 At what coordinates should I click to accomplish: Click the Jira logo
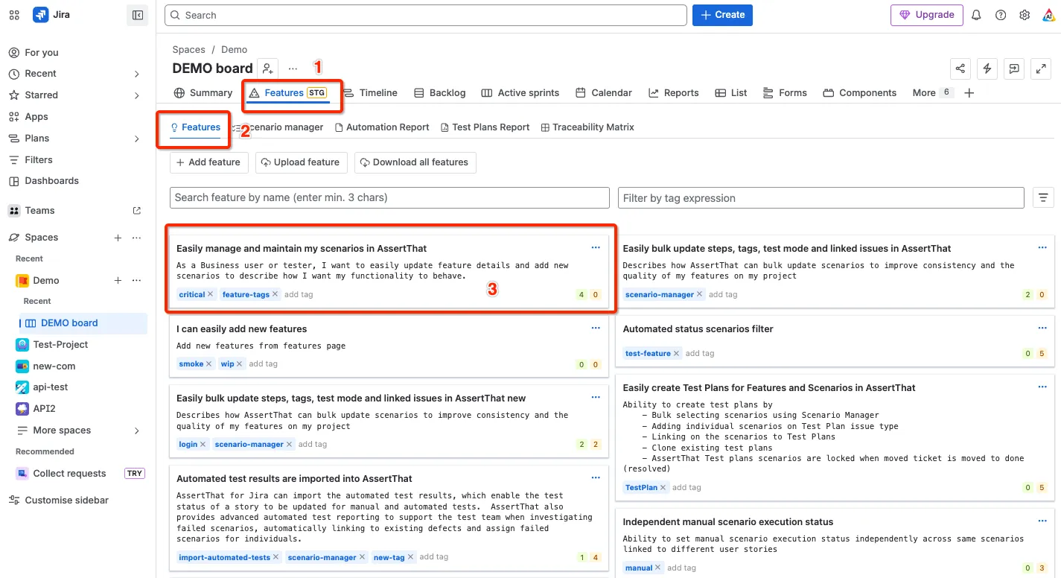(x=51, y=15)
